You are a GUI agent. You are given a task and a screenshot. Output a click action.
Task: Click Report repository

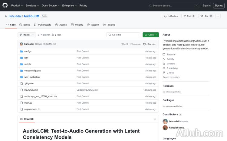coord(171,77)
